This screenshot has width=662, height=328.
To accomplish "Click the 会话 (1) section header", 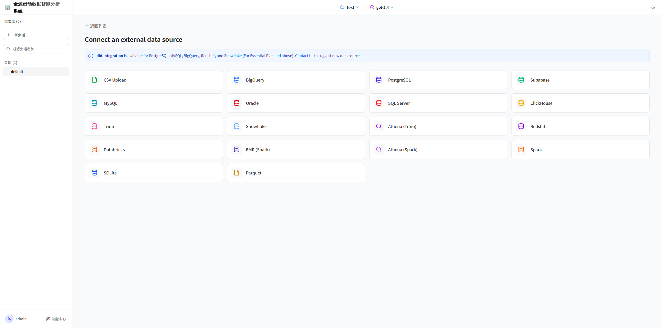I will tap(11, 62).
